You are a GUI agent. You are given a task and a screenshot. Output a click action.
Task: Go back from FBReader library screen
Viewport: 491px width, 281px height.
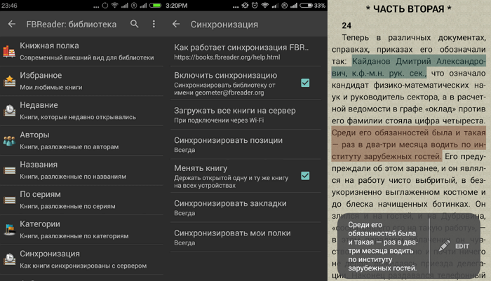(11, 25)
